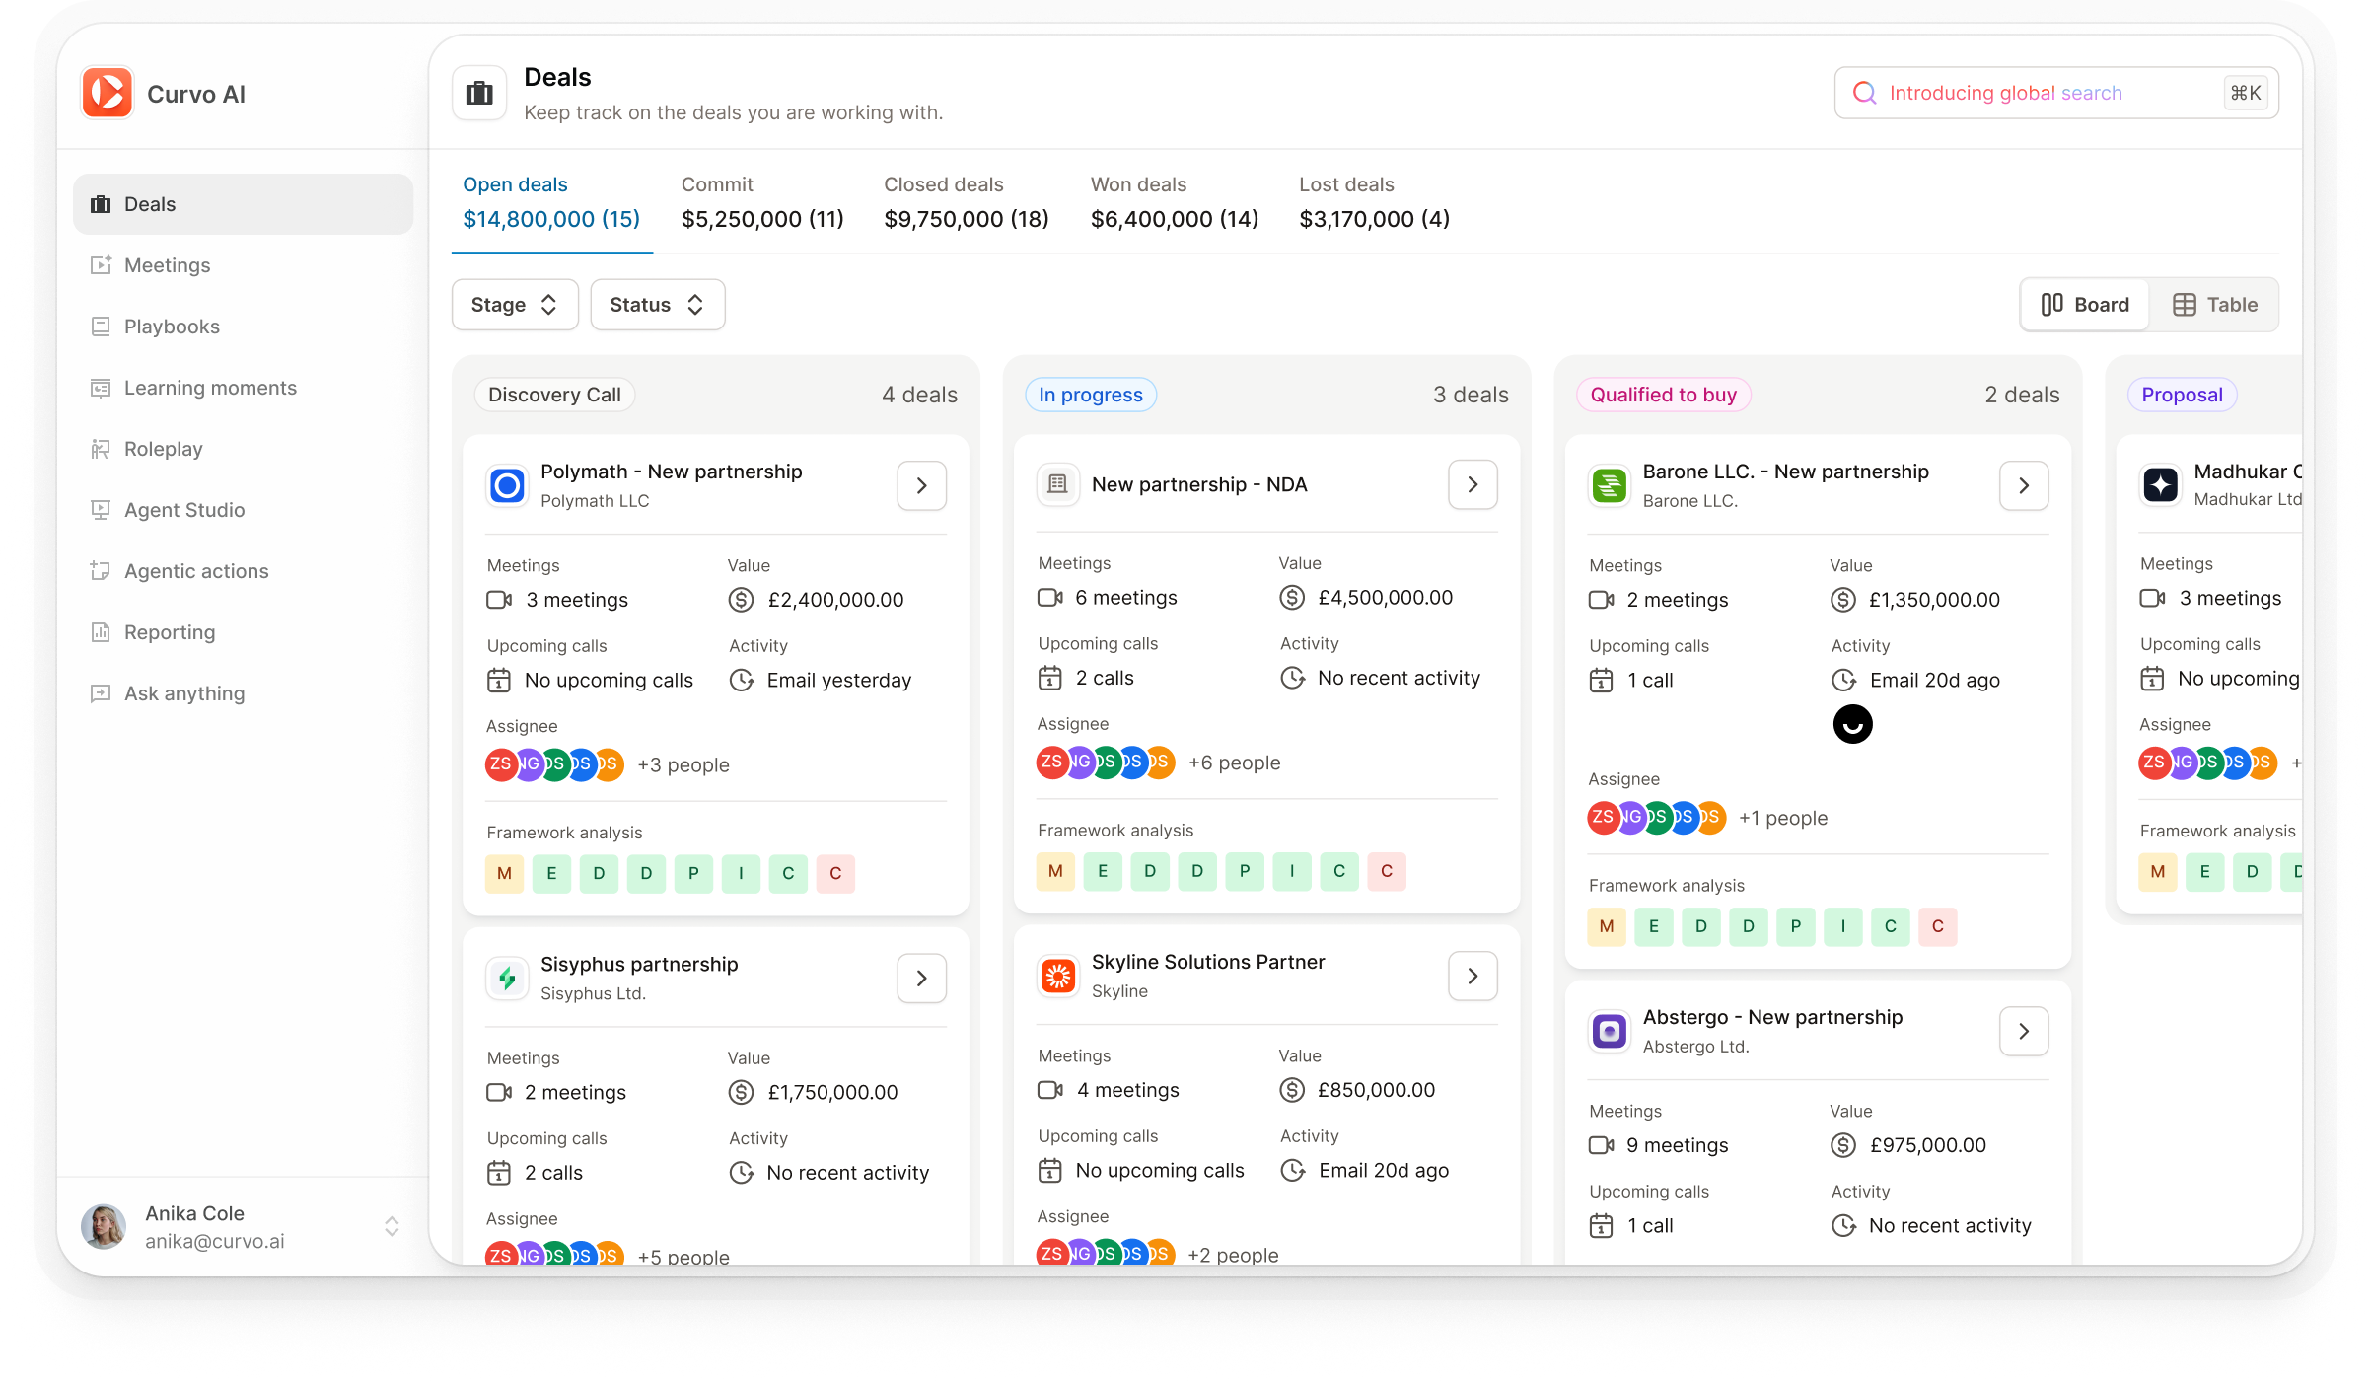Click Polymath's £2,400,000.00 value icon
The width and height of the screenshot is (2371, 1381).
click(741, 600)
